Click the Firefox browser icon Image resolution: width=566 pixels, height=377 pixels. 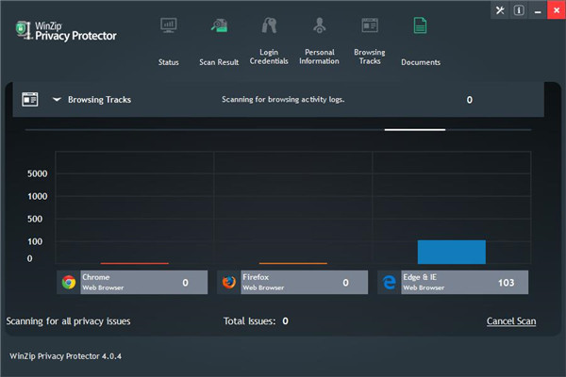pos(228,282)
